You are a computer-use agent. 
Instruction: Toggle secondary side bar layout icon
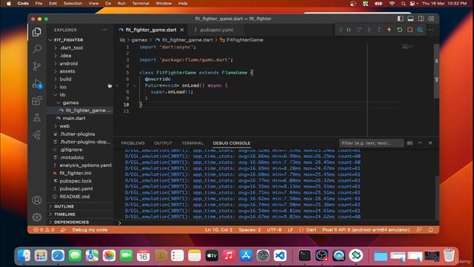(421, 19)
